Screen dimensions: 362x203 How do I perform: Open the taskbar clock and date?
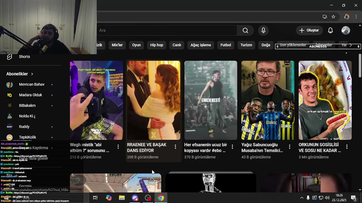click(x=339, y=198)
